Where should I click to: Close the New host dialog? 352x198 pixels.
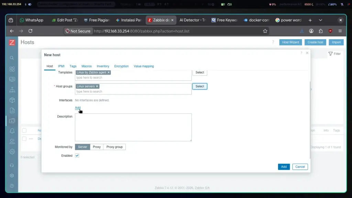point(307,53)
